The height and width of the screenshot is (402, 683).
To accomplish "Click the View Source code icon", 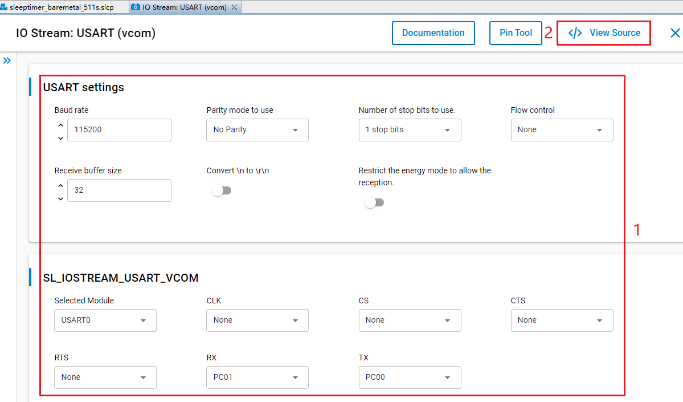I will (575, 33).
